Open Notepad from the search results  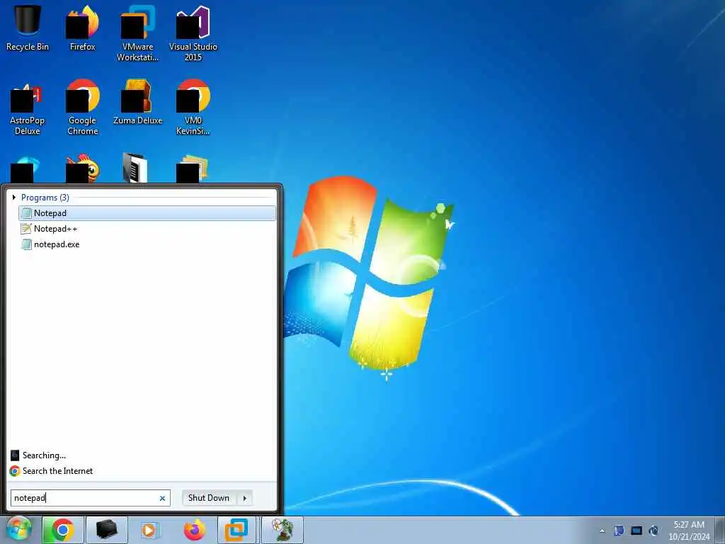tap(147, 213)
